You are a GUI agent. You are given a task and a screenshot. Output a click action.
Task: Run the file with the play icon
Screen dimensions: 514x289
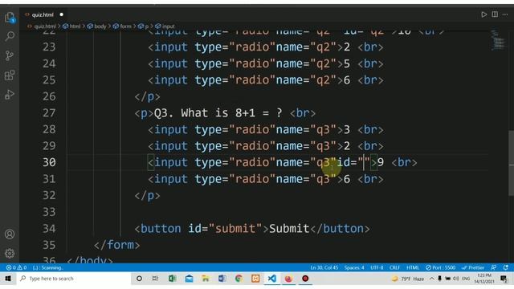pos(483,14)
